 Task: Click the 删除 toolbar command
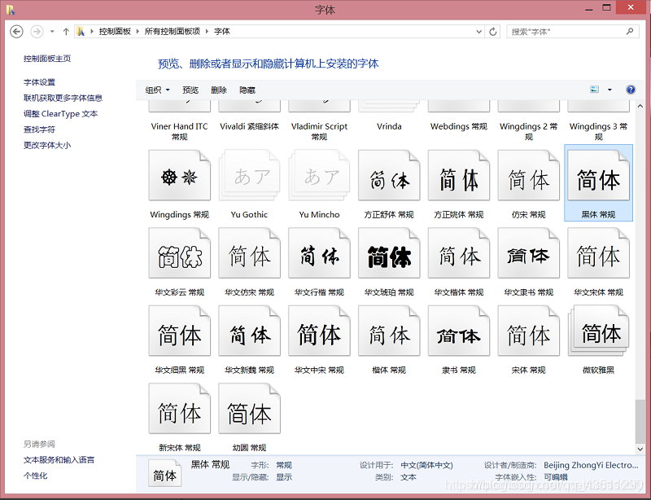219,90
